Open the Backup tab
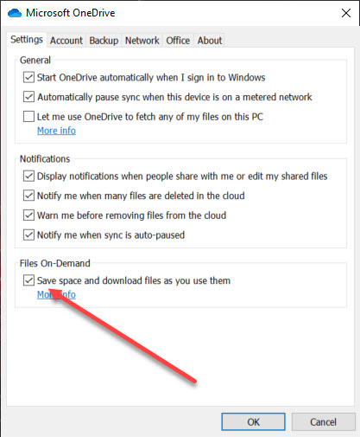The width and height of the screenshot is (360, 437). [104, 41]
